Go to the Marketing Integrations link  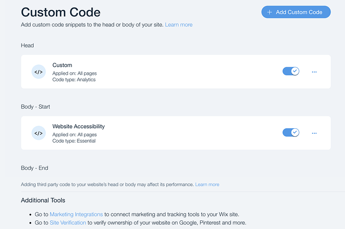pyautogui.click(x=76, y=215)
